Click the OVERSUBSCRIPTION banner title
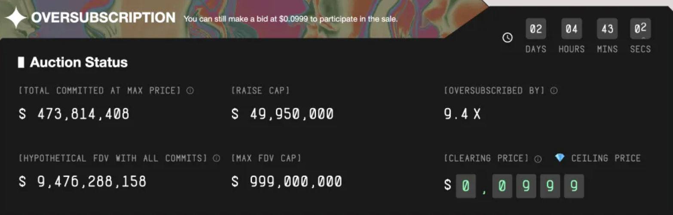Image resolution: width=673 pixels, height=215 pixels. coord(103,18)
